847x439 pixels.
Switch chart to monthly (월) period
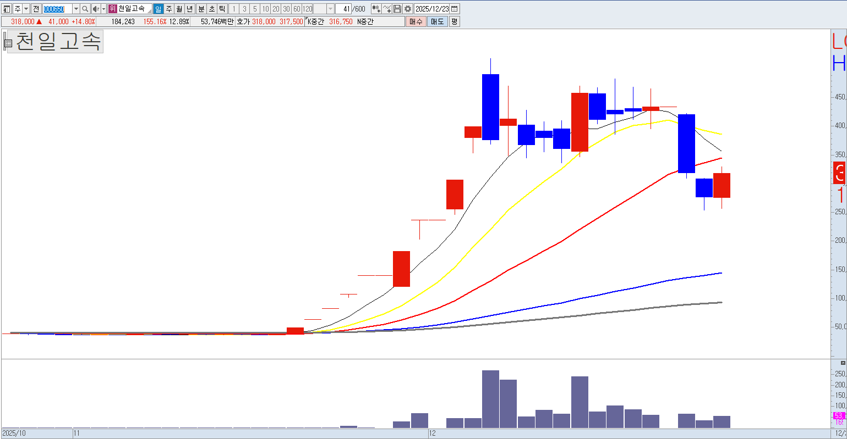point(179,9)
